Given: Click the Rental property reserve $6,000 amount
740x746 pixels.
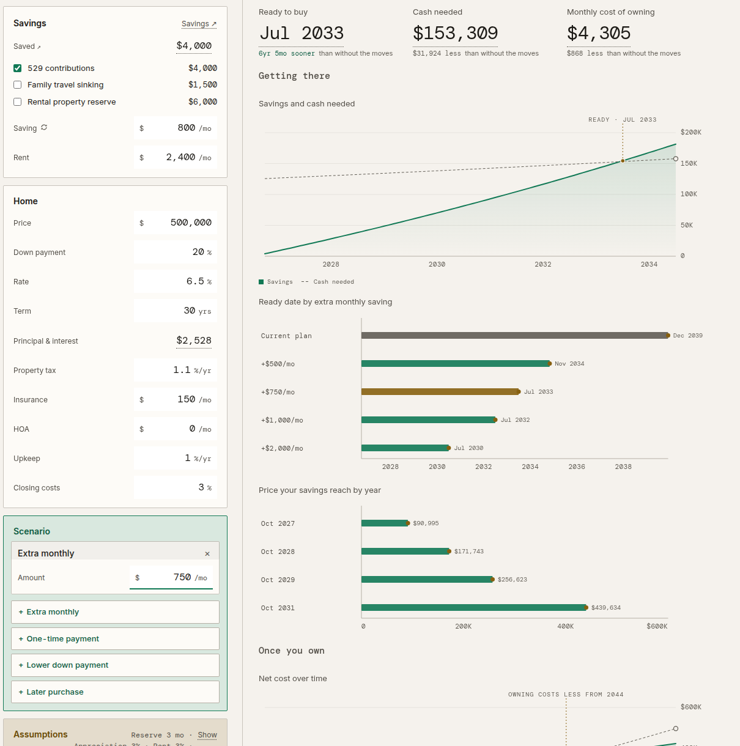Looking at the screenshot, I should coord(202,102).
